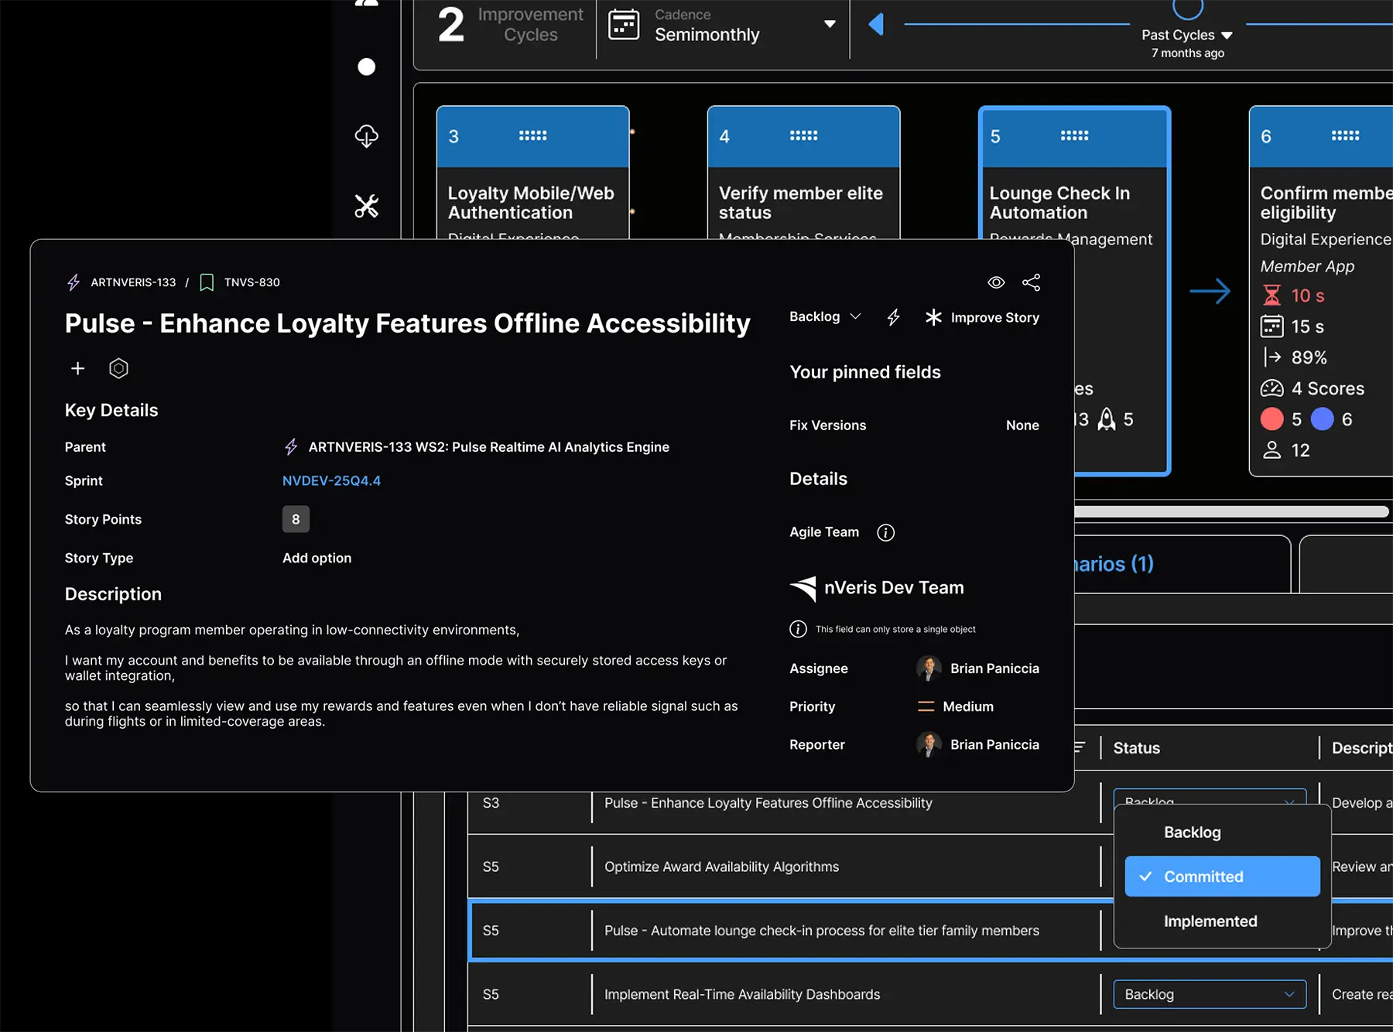This screenshot has width=1393, height=1032.
Task: Click the Improve Story button
Action: (983, 317)
